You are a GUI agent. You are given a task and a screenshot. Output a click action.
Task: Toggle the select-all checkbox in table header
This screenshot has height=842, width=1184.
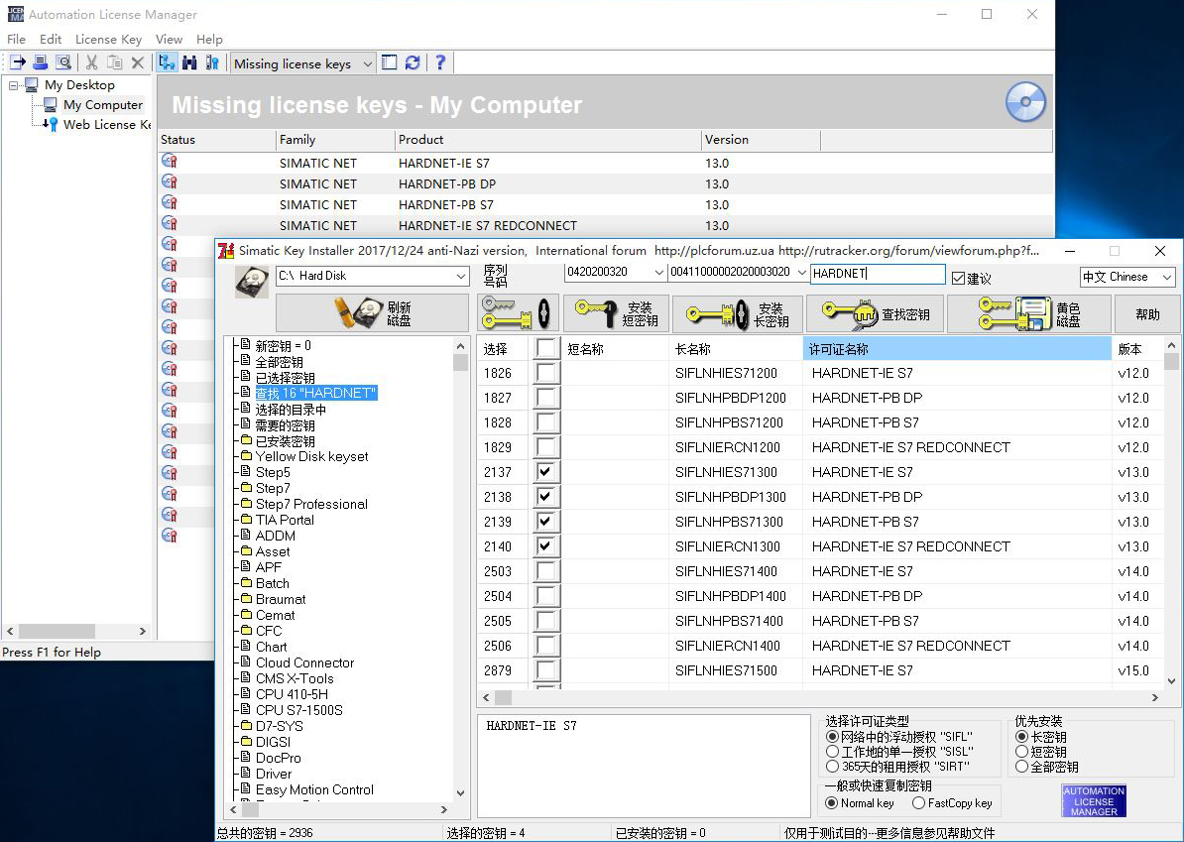coord(546,348)
